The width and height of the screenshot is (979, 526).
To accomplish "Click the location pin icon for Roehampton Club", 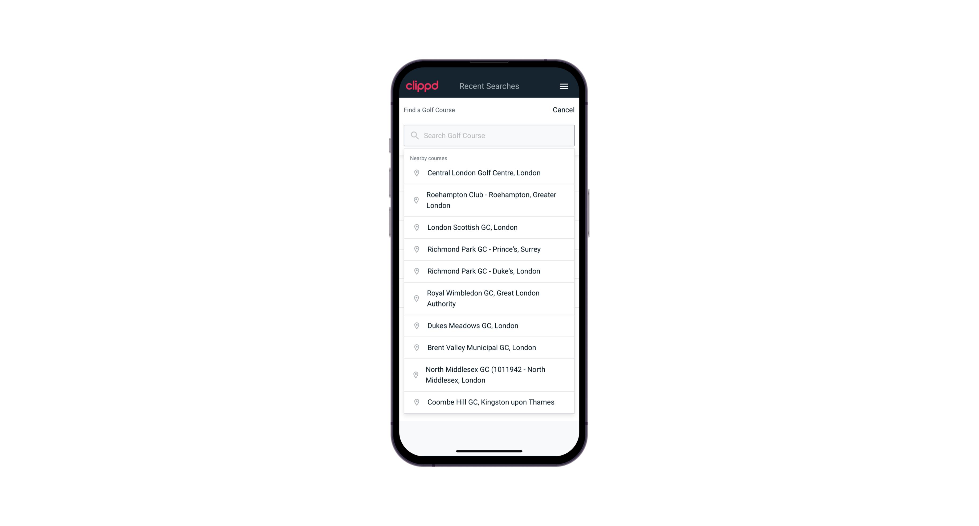I will (x=416, y=200).
